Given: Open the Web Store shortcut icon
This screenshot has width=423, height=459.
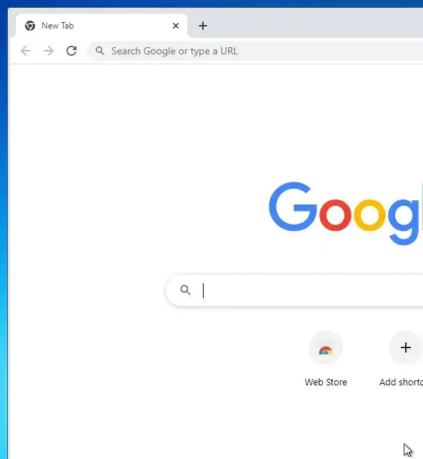Looking at the screenshot, I should pos(326,347).
